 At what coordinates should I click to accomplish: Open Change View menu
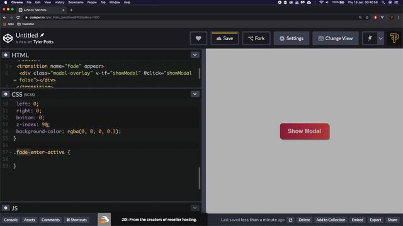coord(336,38)
